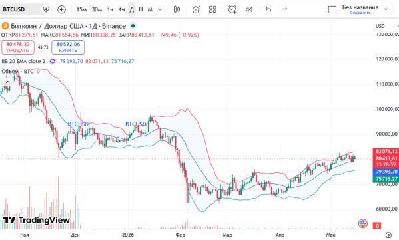
Task: Click the BB lower value 75 716,27
Action: pos(123,61)
